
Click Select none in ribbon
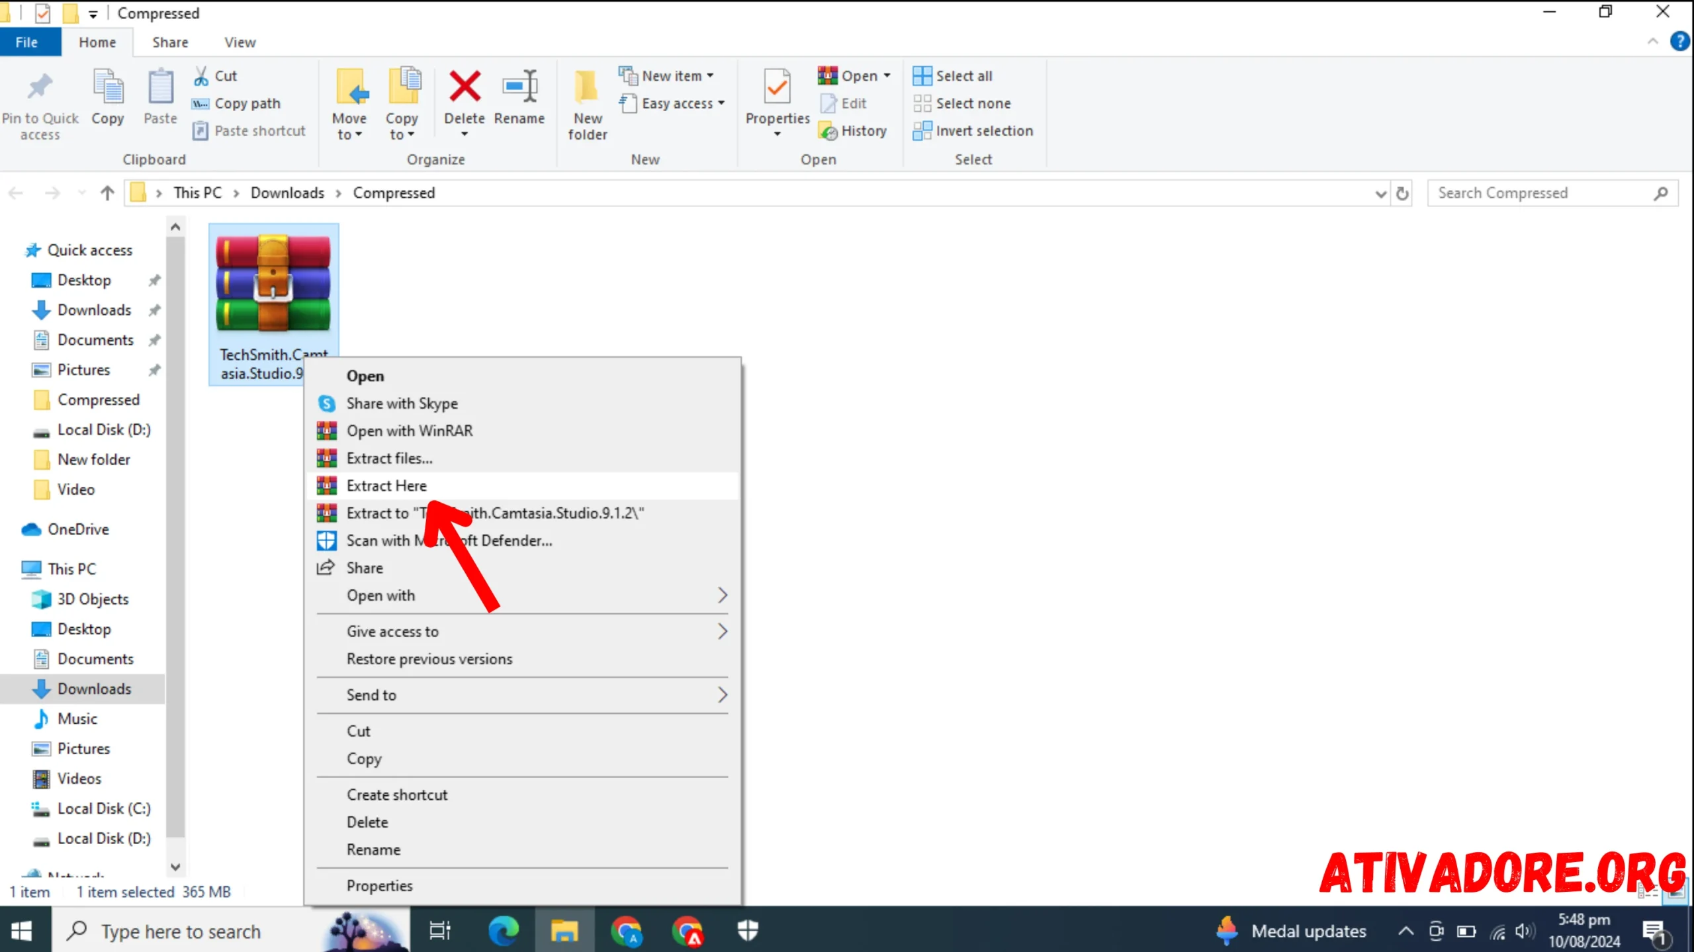(961, 103)
